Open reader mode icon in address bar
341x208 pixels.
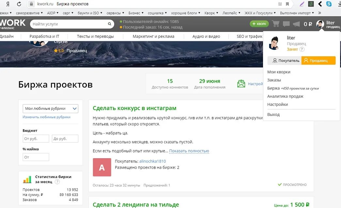(280, 4)
